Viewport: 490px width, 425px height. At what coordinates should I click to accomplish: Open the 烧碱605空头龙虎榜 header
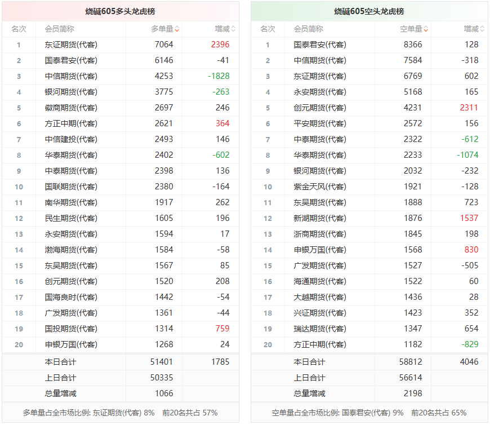click(x=369, y=12)
